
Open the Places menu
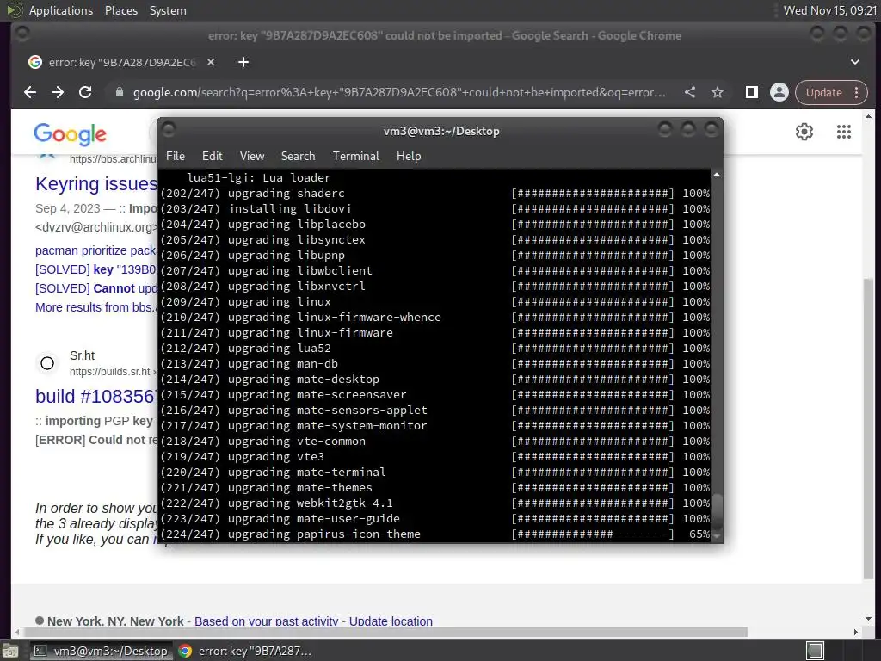(120, 10)
